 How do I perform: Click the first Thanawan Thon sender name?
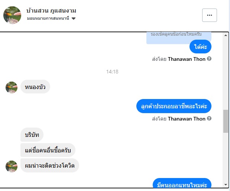pos(187,59)
